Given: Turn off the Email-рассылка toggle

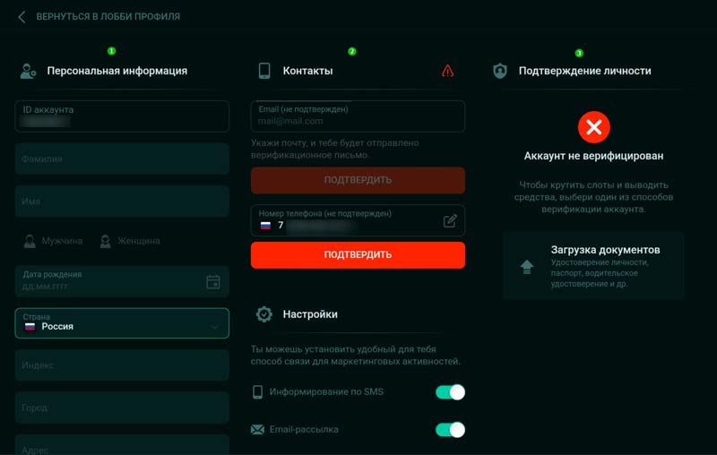Looking at the screenshot, I should [450, 429].
